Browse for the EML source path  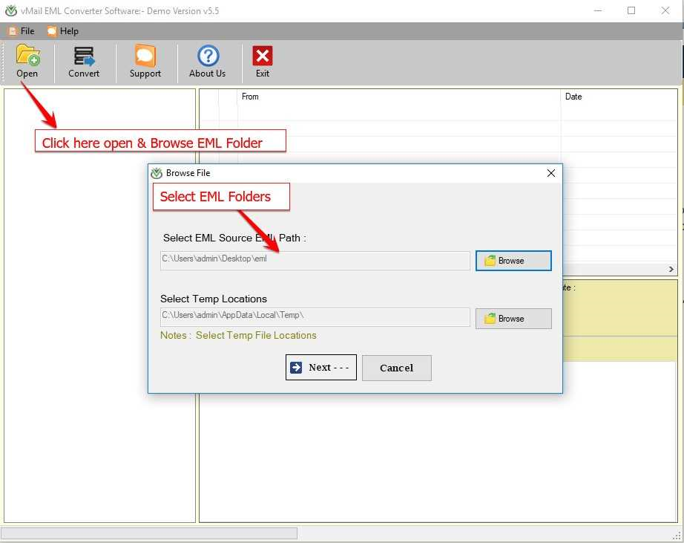(513, 261)
